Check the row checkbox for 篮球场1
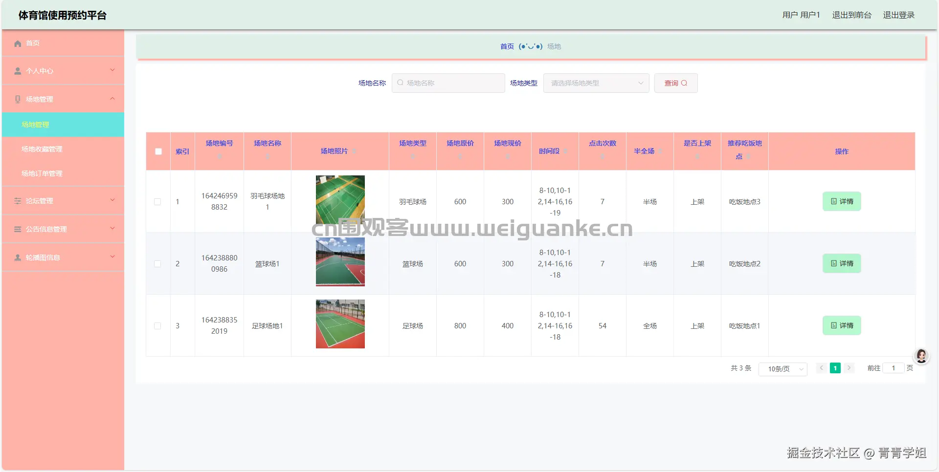This screenshot has width=939, height=472. 157,264
